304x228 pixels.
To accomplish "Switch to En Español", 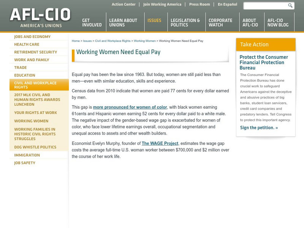I will coord(227,4).
